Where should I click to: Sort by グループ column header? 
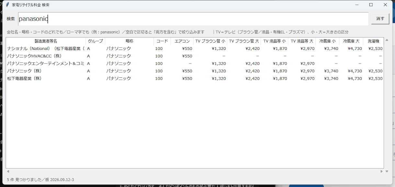point(95,41)
